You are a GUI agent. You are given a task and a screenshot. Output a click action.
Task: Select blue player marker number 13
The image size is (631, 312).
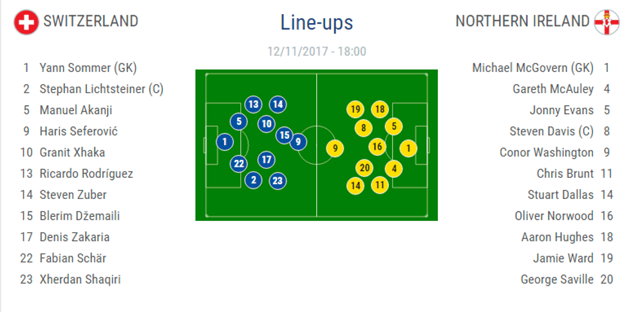tap(254, 104)
